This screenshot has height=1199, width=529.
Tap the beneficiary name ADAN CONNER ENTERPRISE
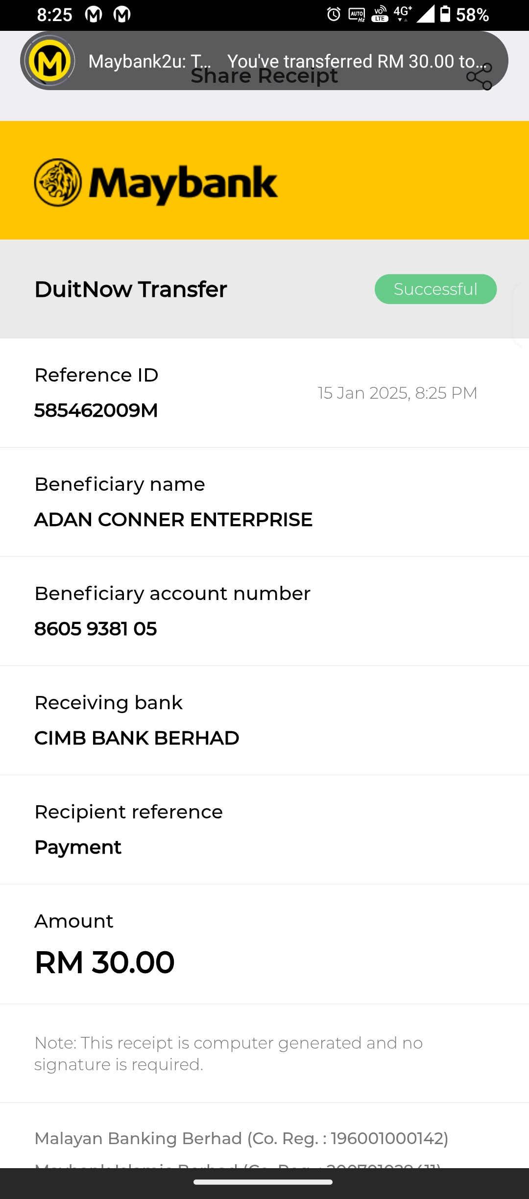pyautogui.click(x=173, y=520)
